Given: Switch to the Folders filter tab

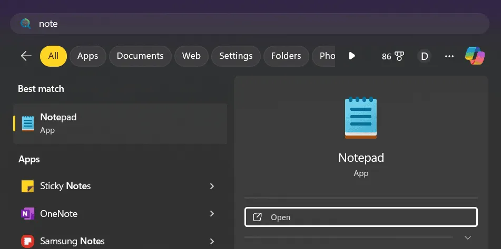Looking at the screenshot, I should click(286, 56).
